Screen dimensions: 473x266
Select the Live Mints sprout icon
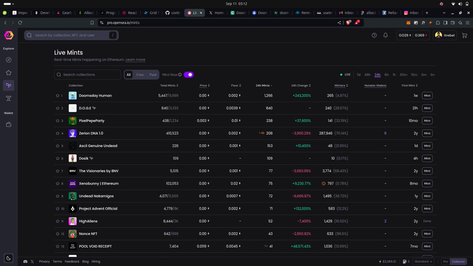click(x=8, y=85)
